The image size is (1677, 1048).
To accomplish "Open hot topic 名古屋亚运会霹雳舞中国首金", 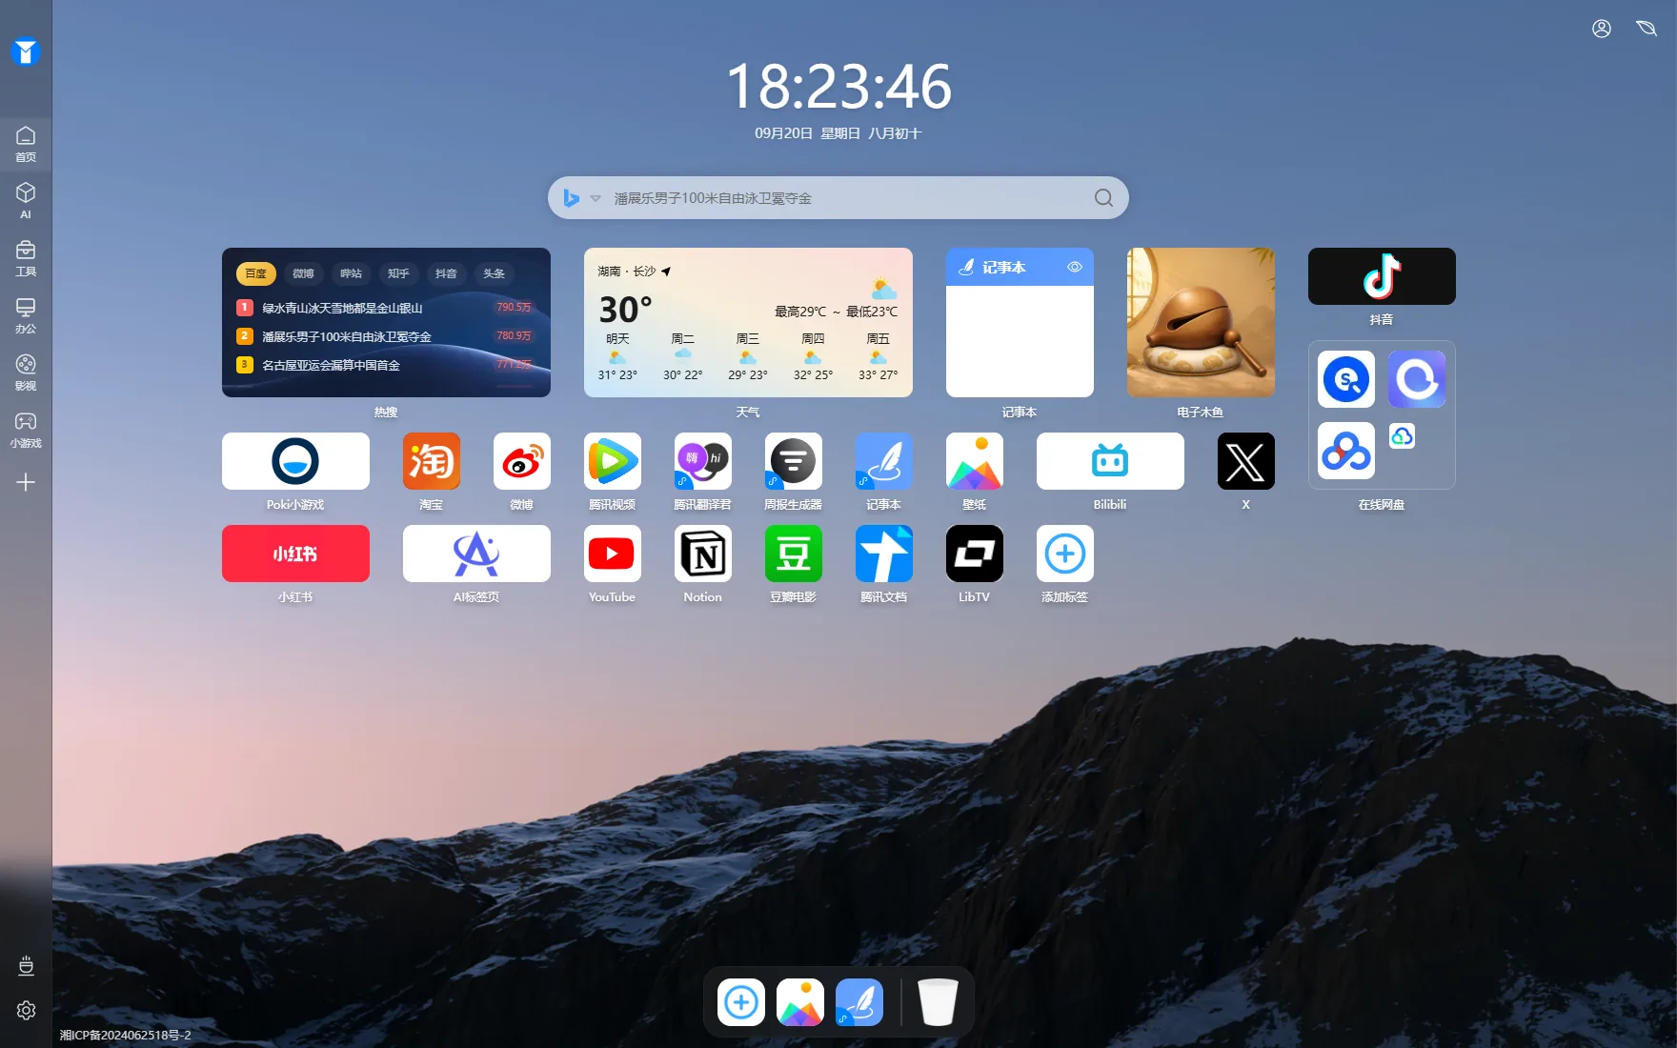I will (x=331, y=365).
